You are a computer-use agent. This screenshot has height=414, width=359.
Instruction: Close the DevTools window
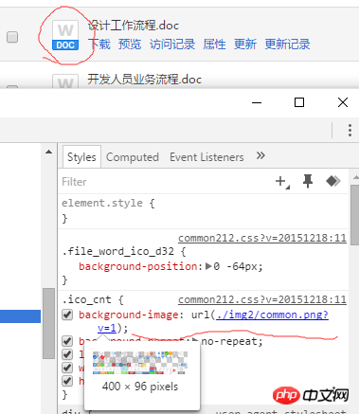[343, 102]
